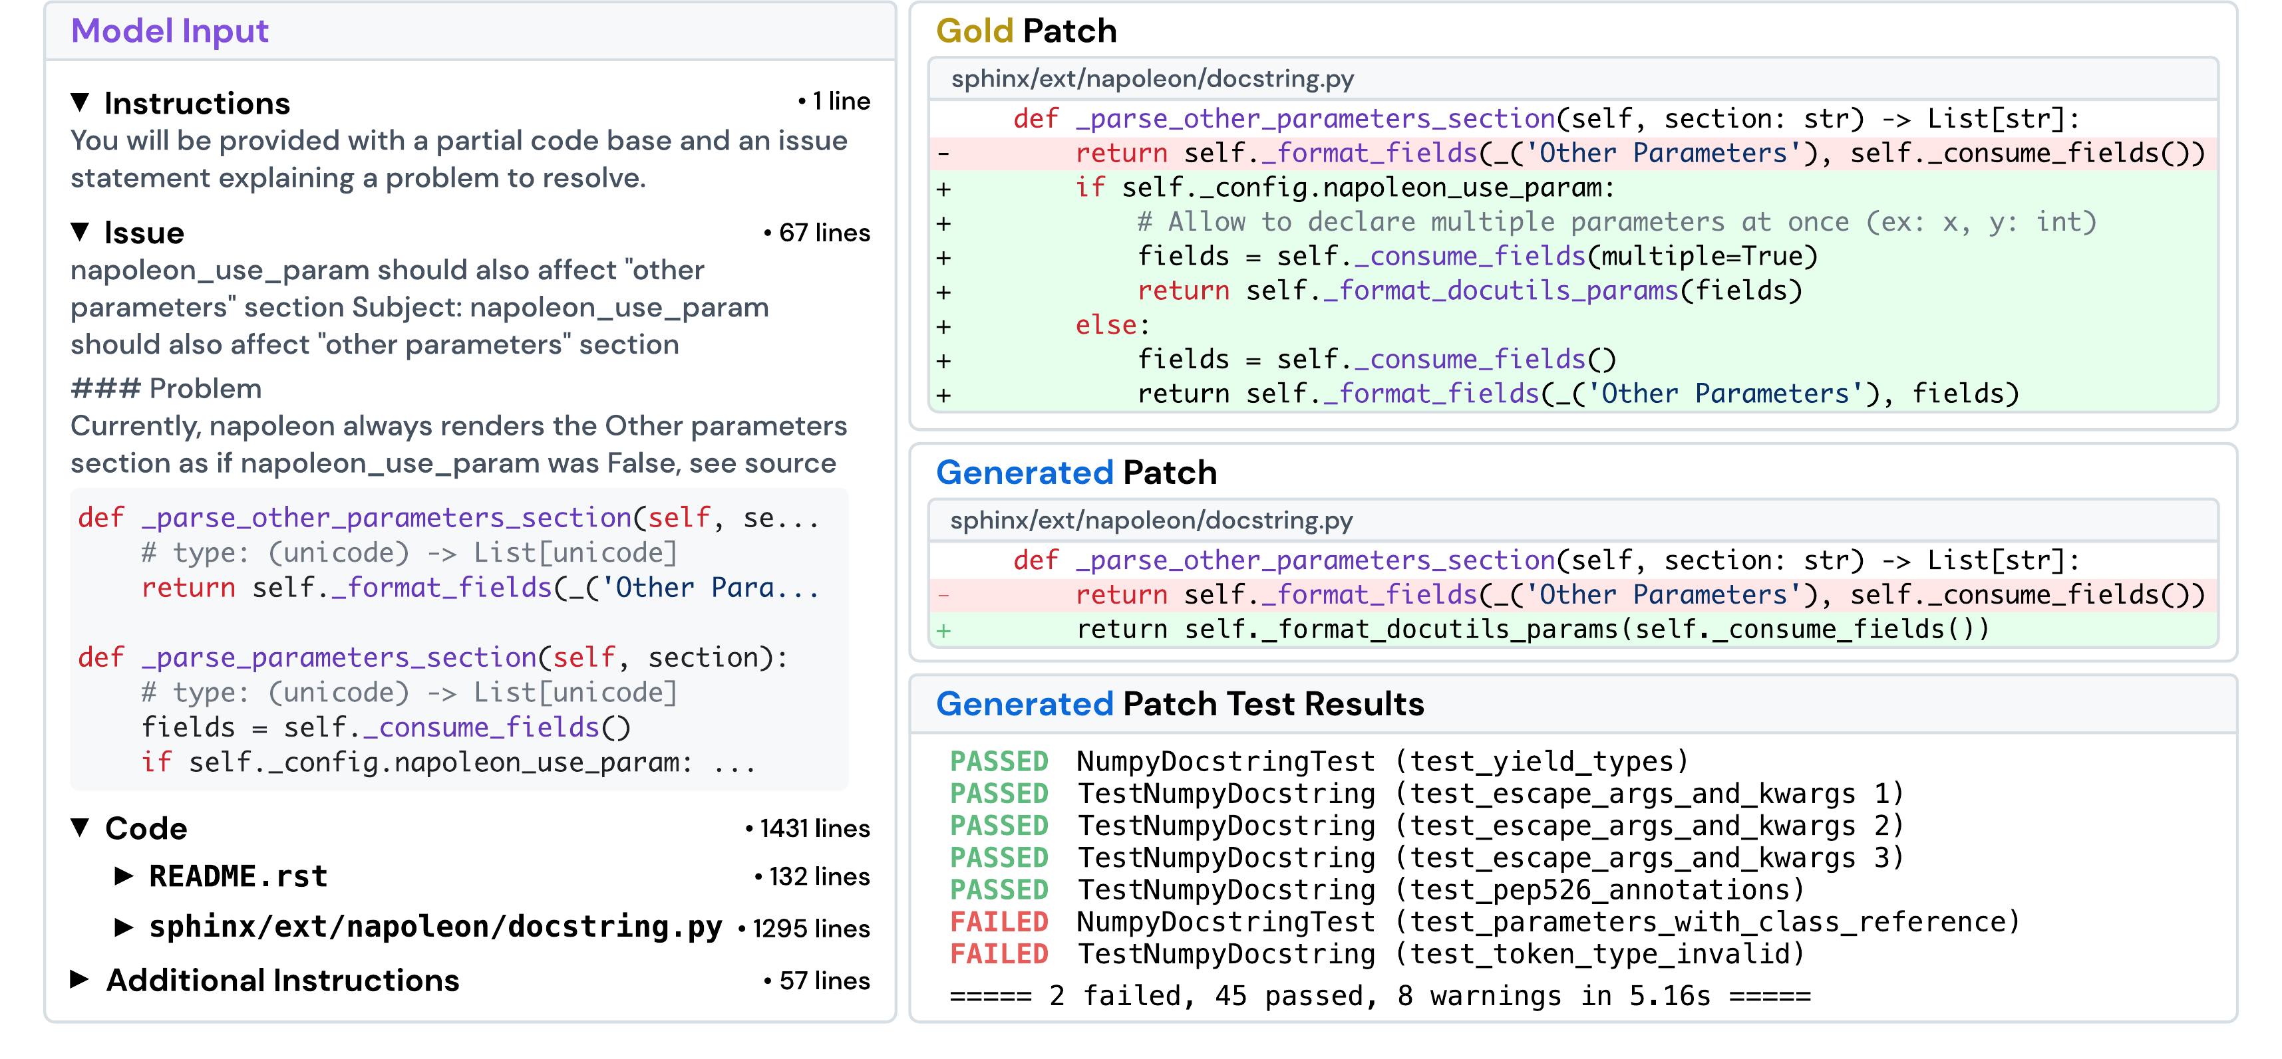Expand the Additional Instructions section
2282x1059 pixels.
(80, 979)
